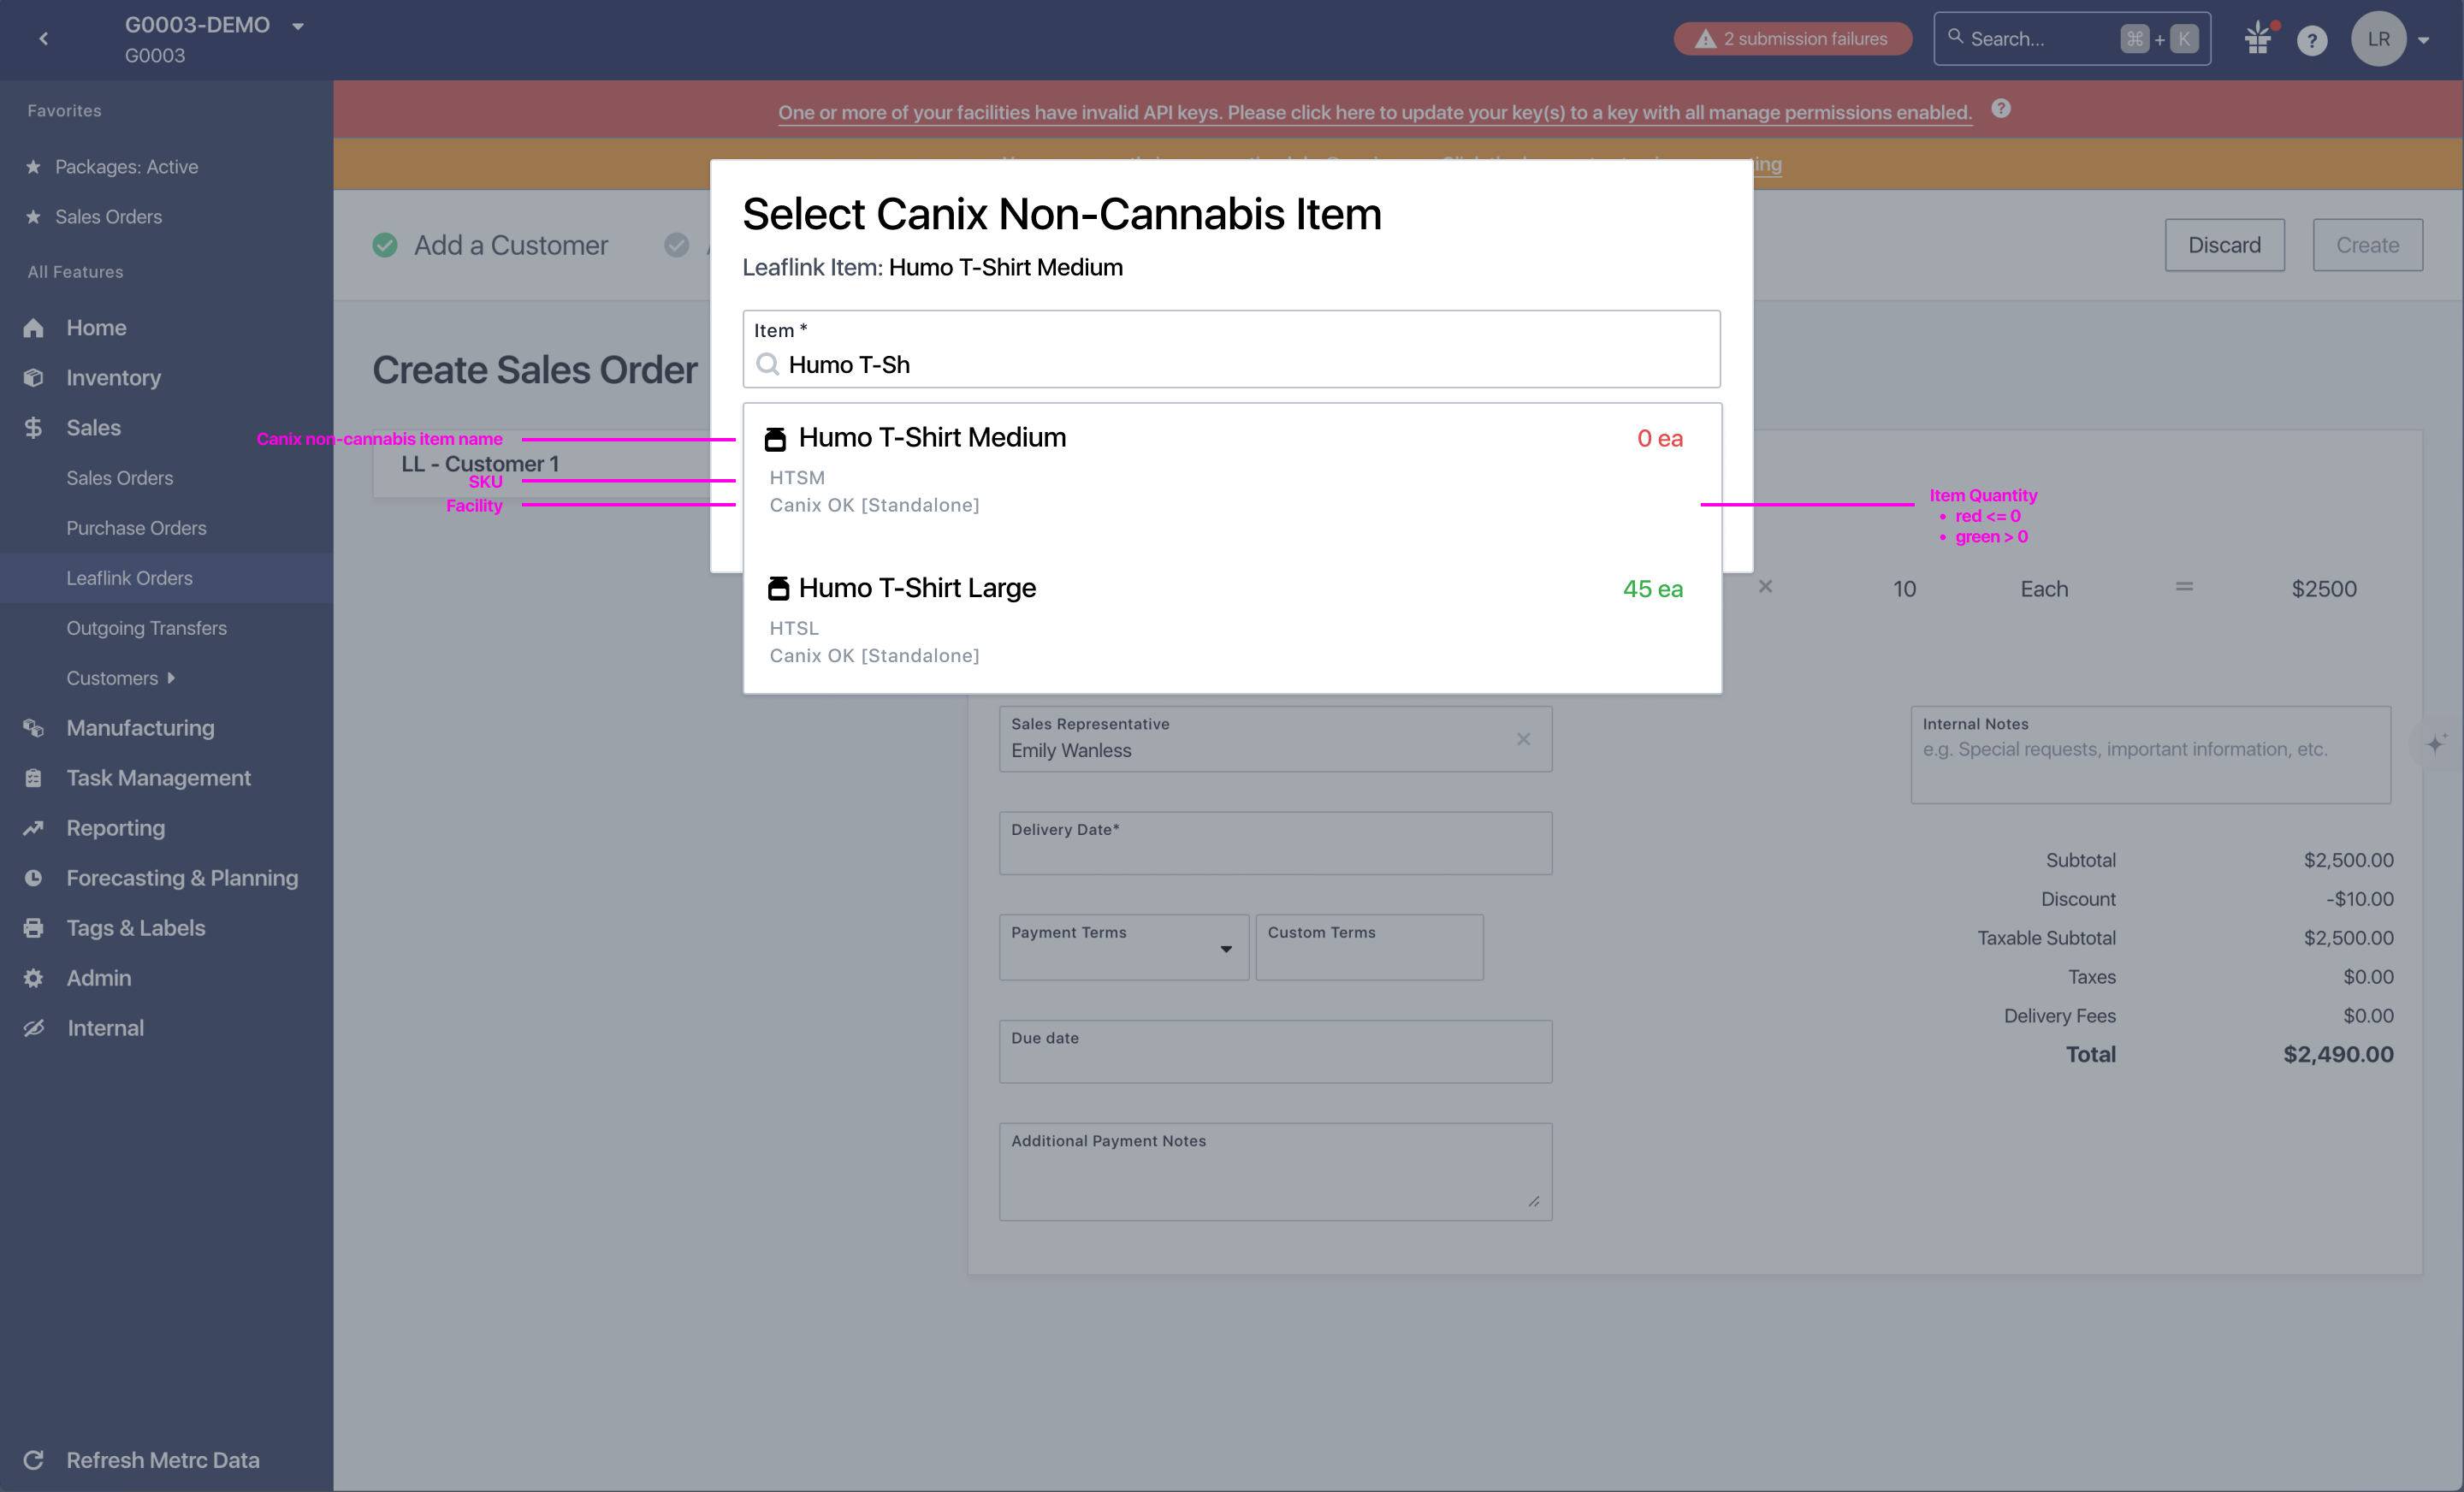Click the 45 ea quantity value
2464x1492 pixels.
(1652, 589)
